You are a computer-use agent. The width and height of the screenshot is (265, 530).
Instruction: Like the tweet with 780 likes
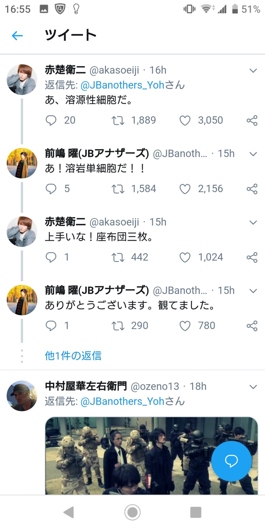coord(185,326)
